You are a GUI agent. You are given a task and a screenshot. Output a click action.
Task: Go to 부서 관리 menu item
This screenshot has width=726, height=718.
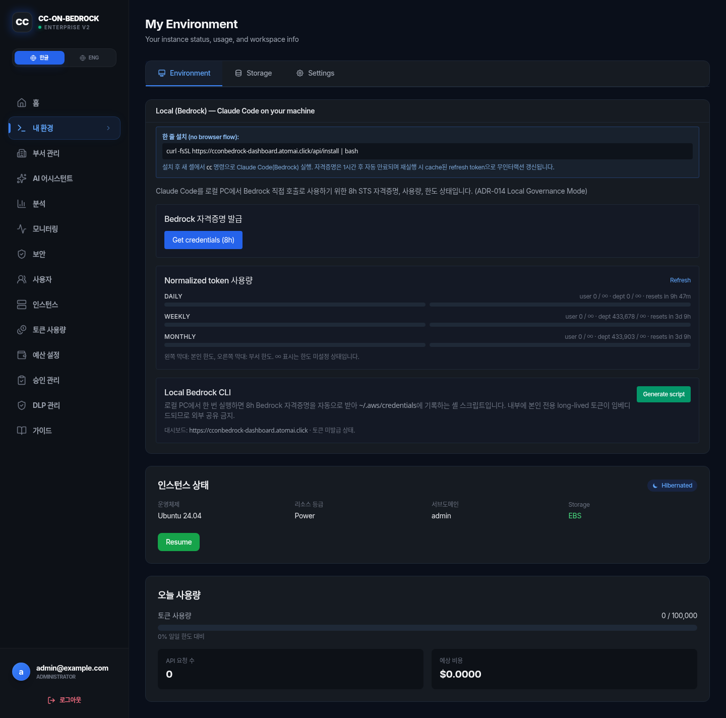pyautogui.click(x=65, y=153)
